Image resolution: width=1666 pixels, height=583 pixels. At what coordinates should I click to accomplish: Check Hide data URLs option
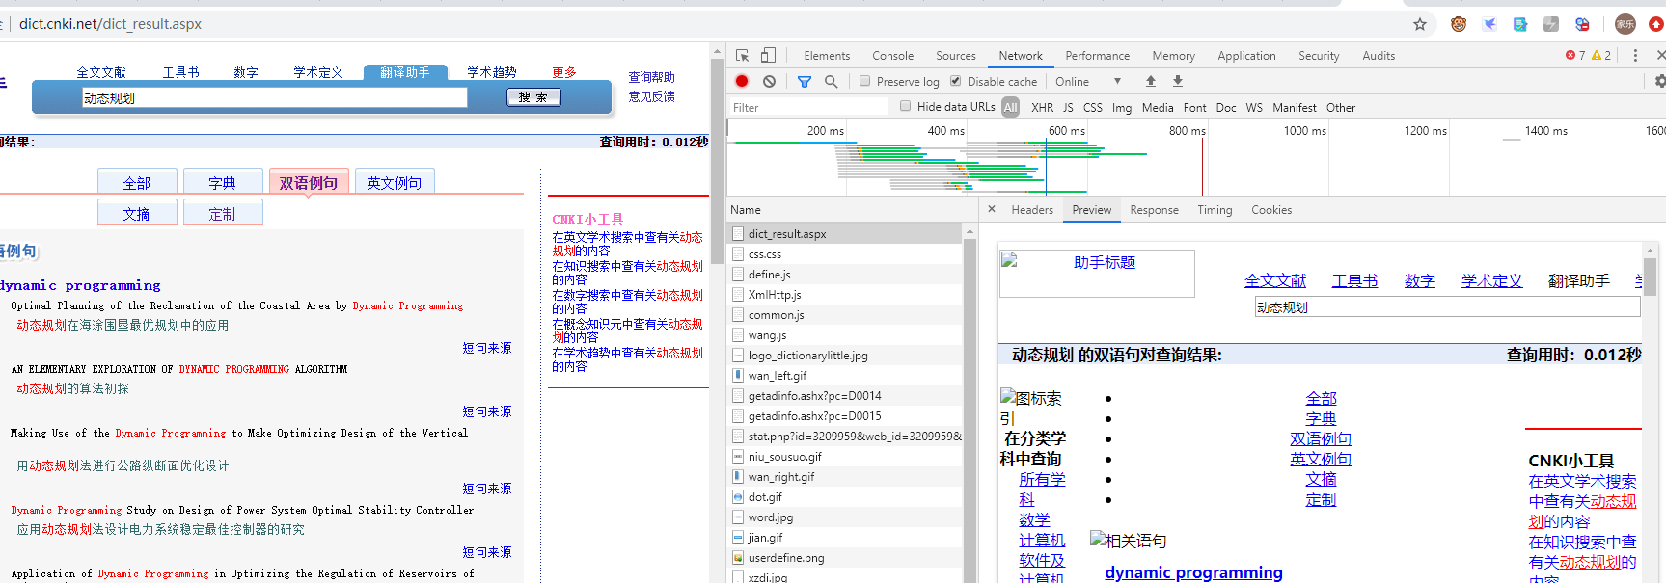click(905, 106)
